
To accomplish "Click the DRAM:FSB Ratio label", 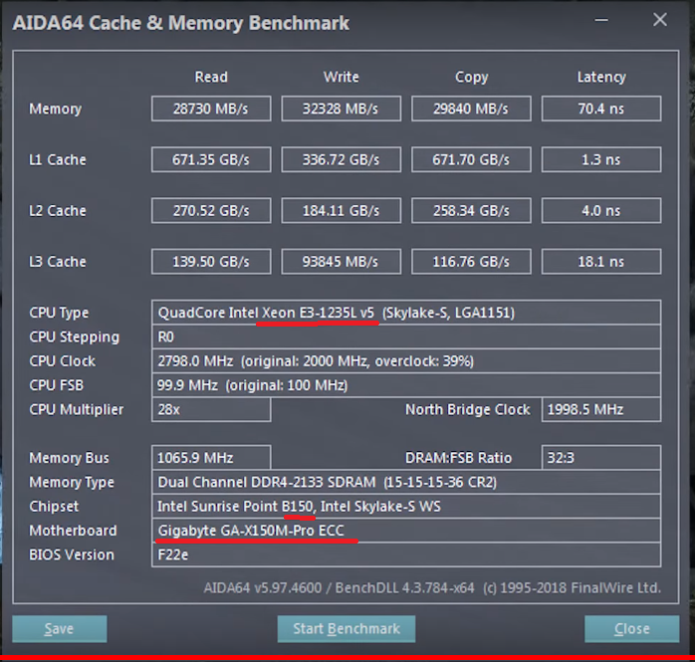I will coord(458,458).
